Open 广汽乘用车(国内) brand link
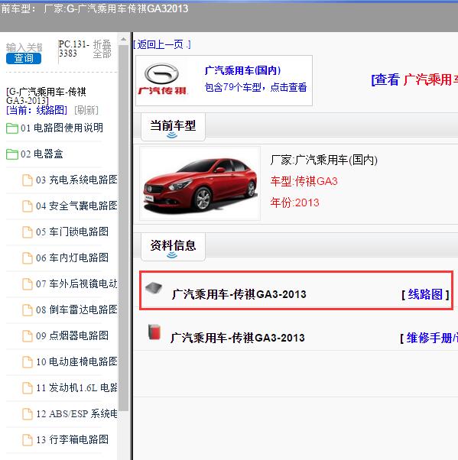The width and height of the screenshot is (458, 460). point(243,70)
